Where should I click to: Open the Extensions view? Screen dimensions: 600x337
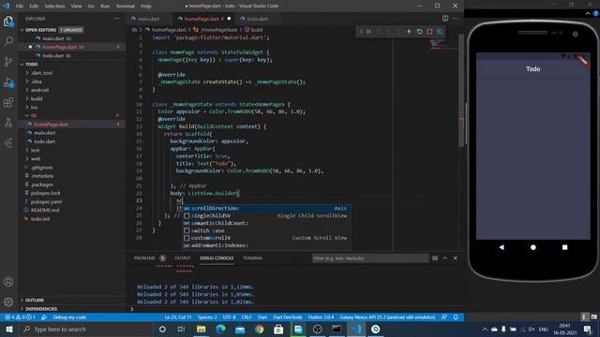coord(8,103)
